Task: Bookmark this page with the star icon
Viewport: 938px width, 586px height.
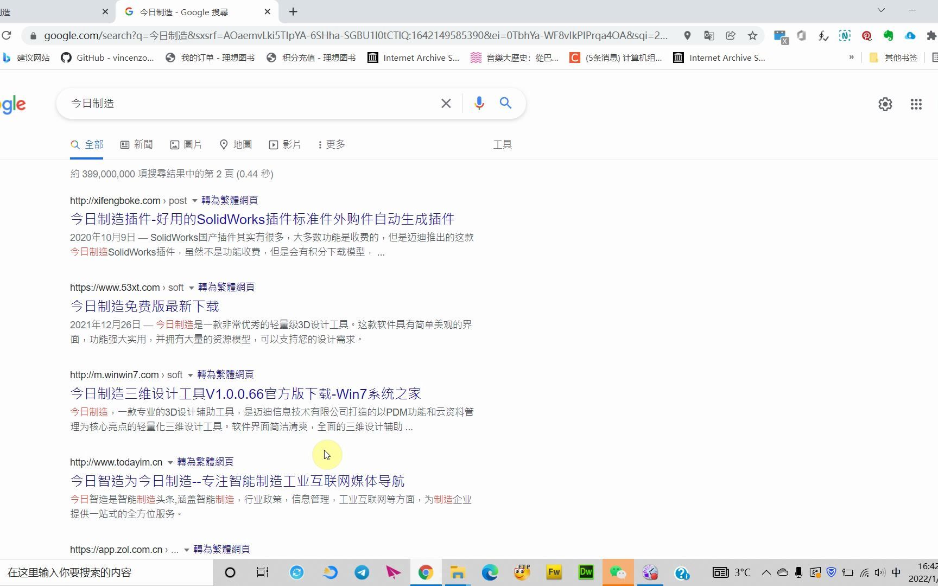Action: click(x=752, y=35)
